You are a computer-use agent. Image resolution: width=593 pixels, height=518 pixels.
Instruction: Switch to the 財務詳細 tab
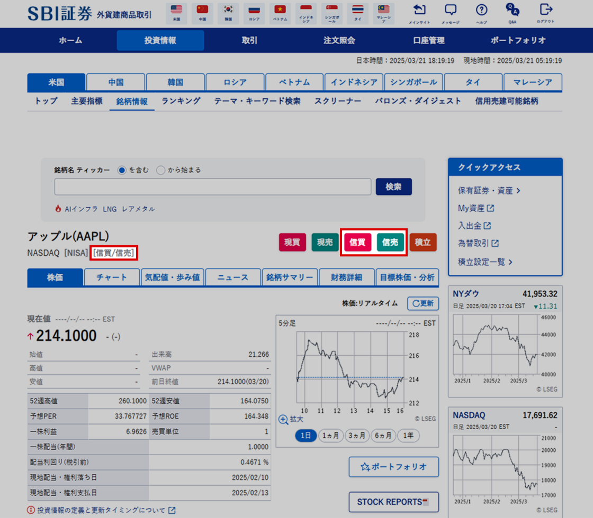tap(347, 277)
